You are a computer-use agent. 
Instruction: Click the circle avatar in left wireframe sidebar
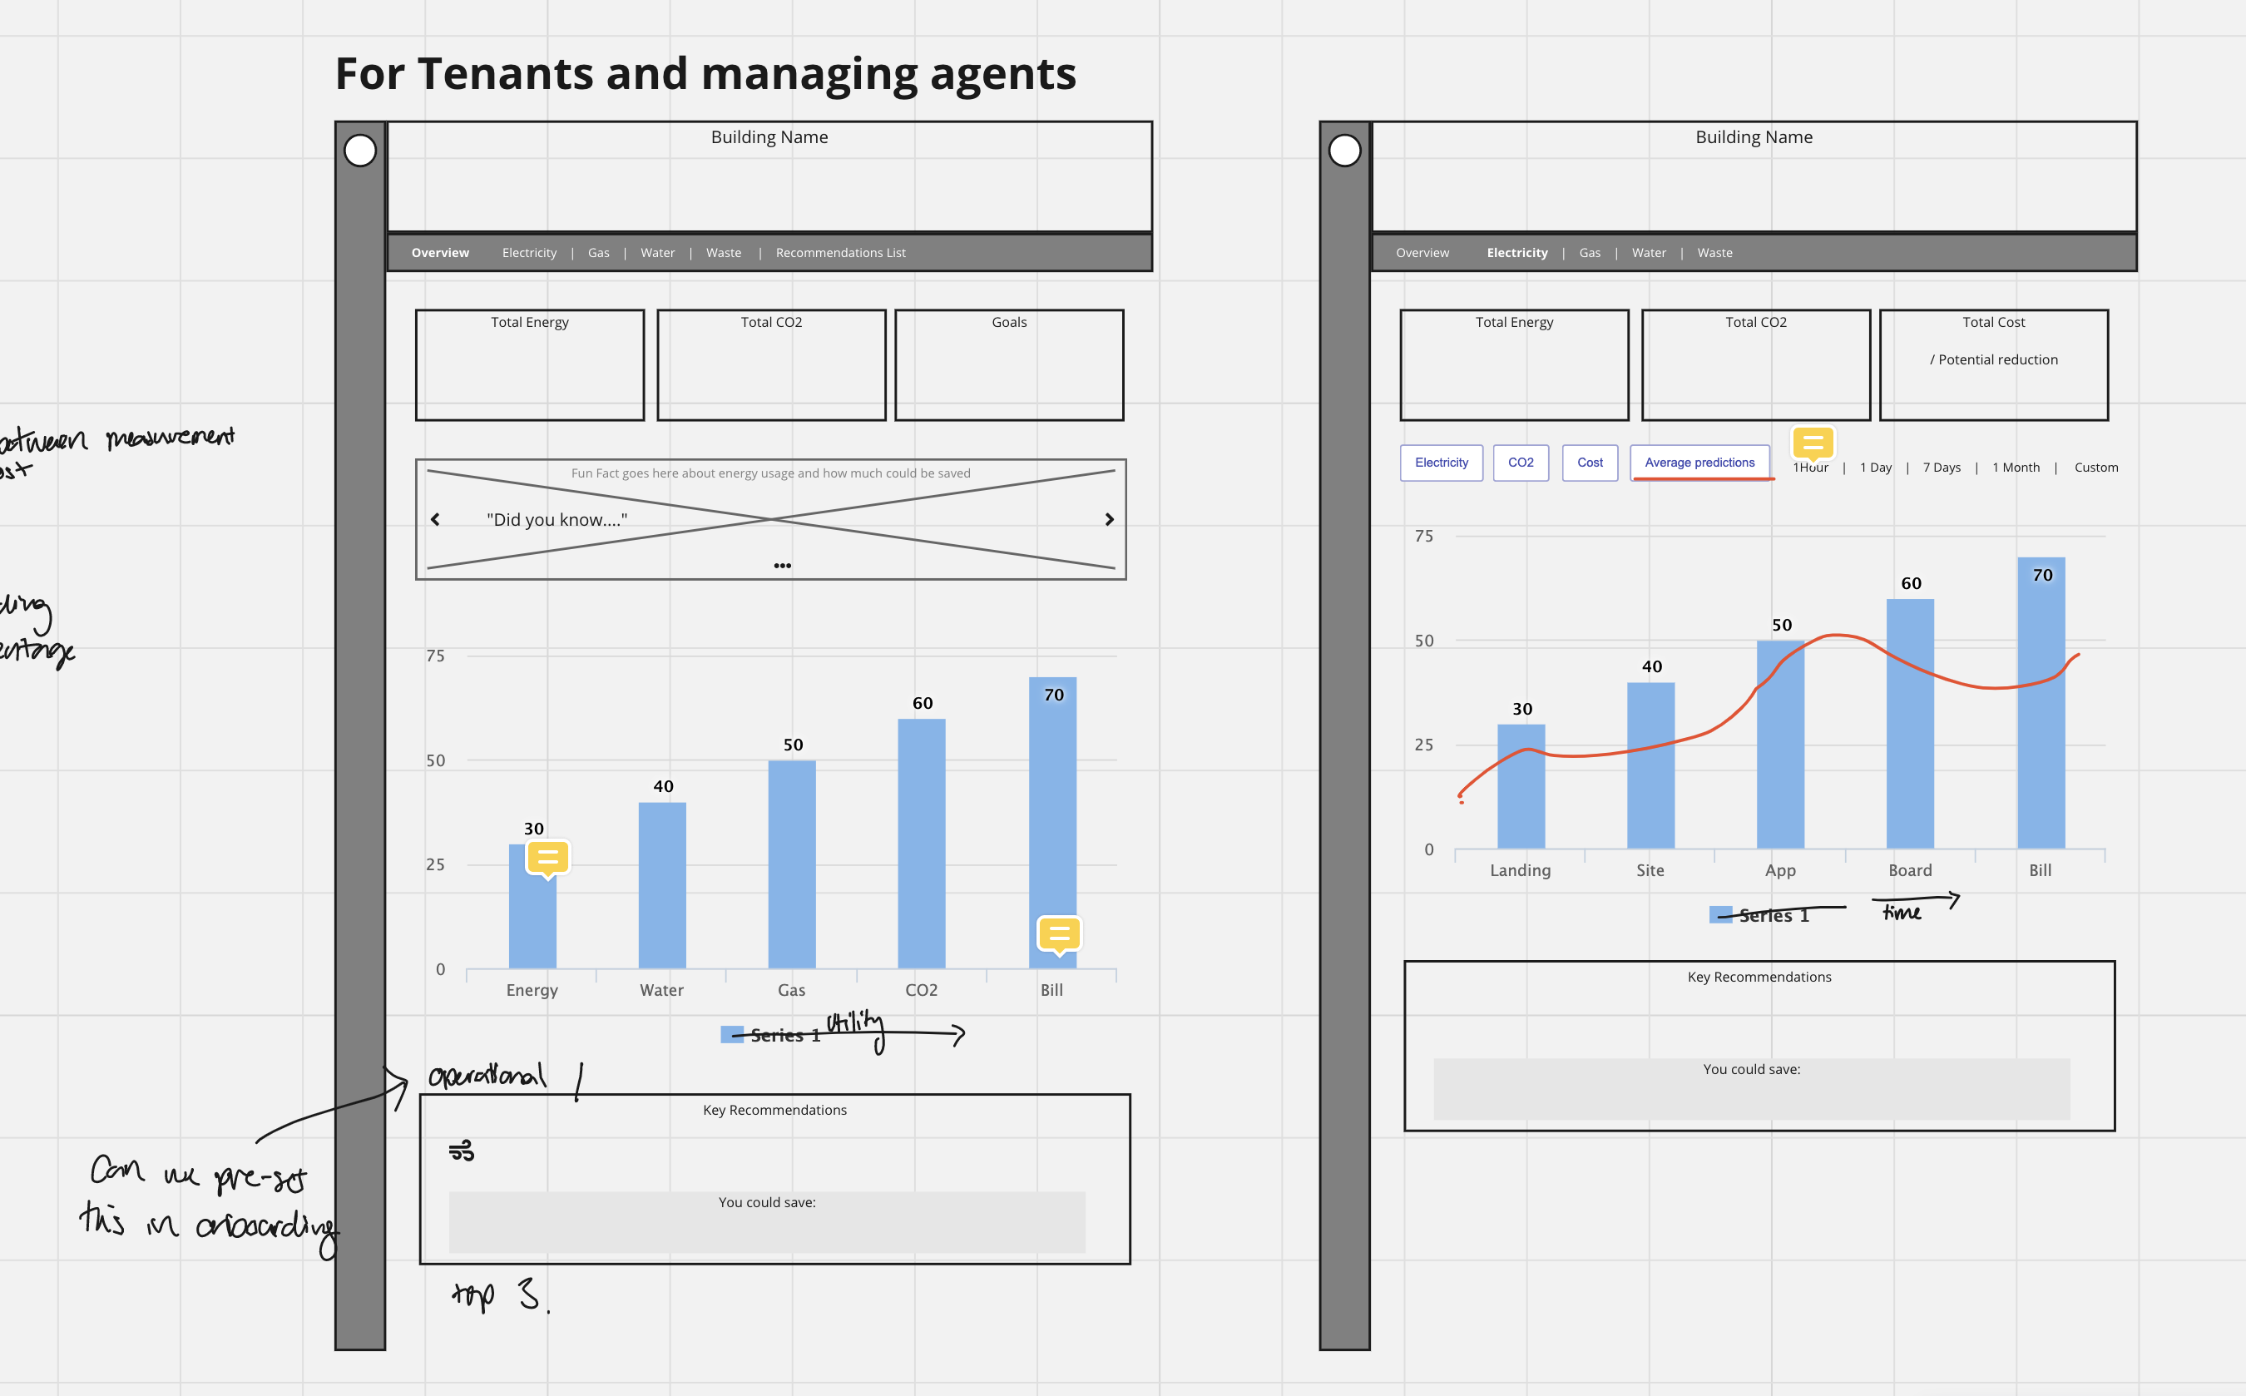(x=360, y=151)
